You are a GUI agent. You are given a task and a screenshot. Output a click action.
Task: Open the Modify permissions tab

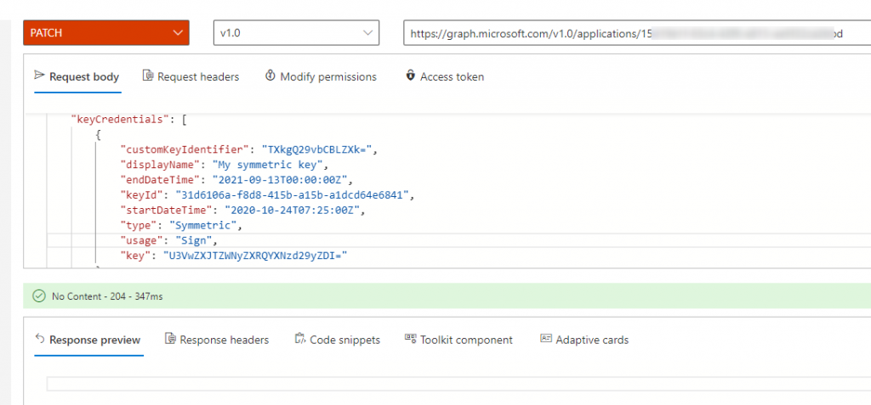point(321,76)
